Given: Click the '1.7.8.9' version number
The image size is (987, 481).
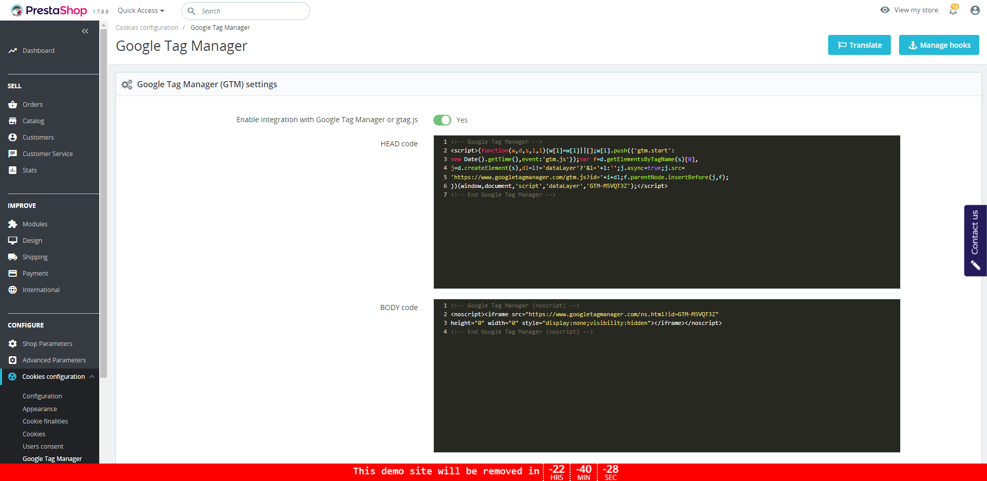Looking at the screenshot, I should [x=101, y=11].
